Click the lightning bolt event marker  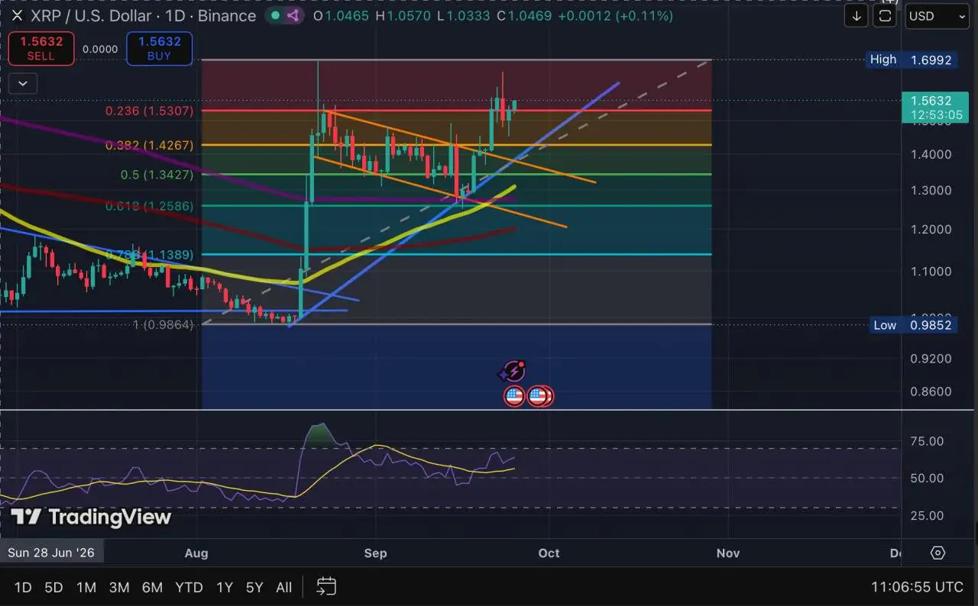tap(513, 372)
